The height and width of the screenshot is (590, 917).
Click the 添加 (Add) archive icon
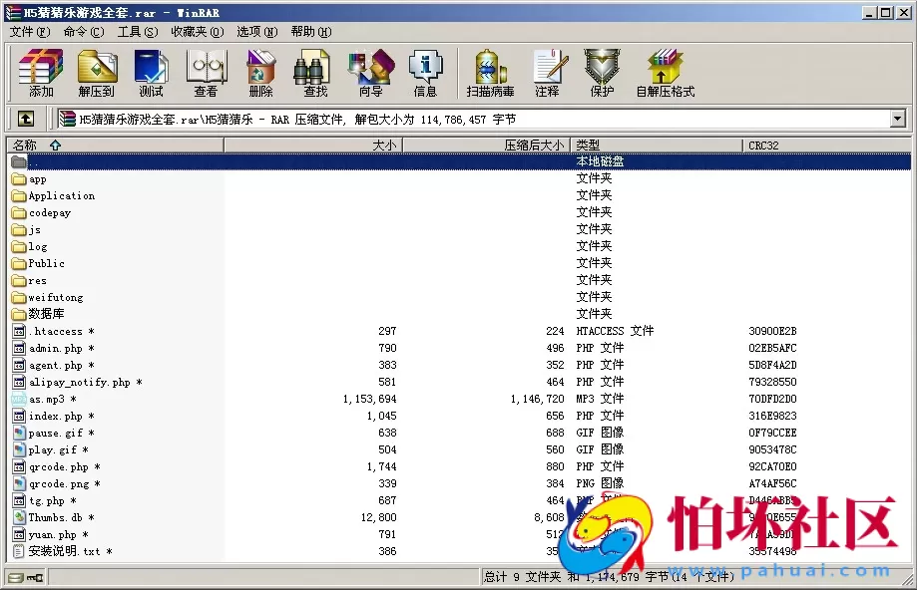pyautogui.click(x=40, y=73)
